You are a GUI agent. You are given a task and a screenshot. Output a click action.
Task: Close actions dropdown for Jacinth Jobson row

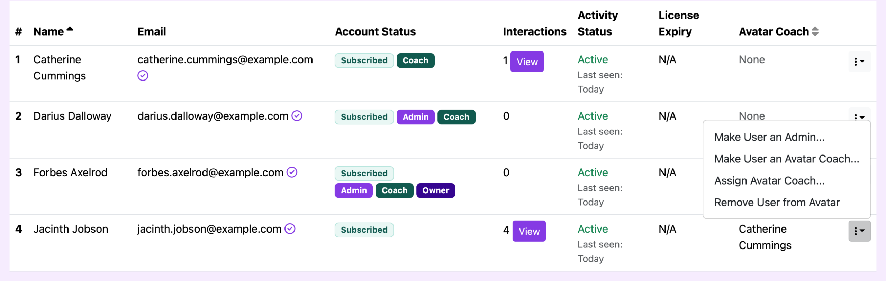(859, 231)
